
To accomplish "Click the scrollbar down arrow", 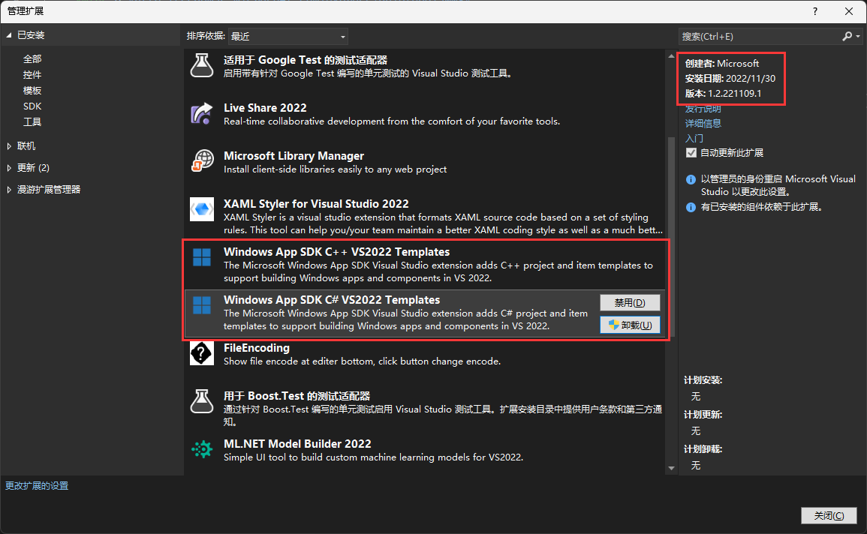I will pyautogui.click(x=671, y=468).
